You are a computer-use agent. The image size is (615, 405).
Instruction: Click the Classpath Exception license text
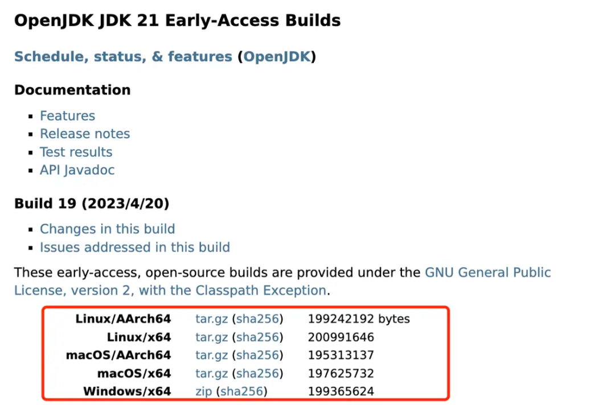[x=261, y=291]
